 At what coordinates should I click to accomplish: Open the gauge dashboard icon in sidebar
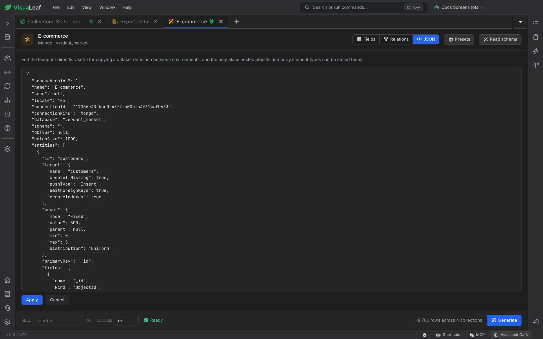(7, 128)
